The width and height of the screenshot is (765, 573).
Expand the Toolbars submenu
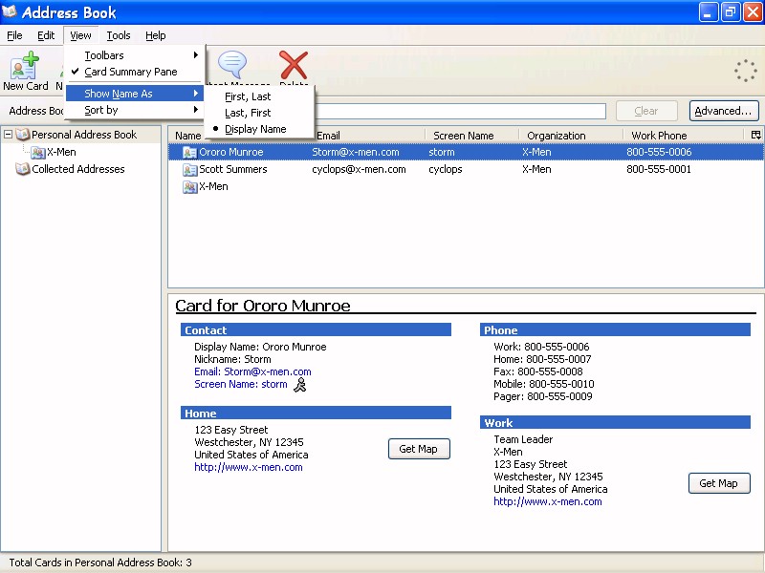click(134, 55)
